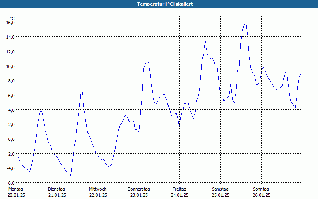Click the '6,0' y-axis label
Screen dimensions: 318x199
[x=12, y=95]
